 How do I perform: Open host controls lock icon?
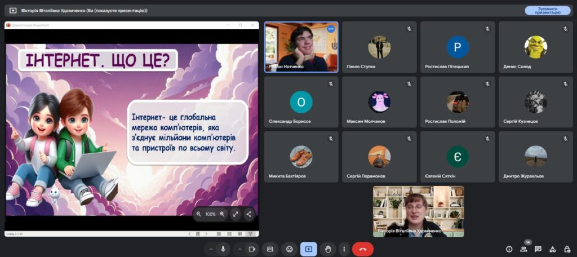[x=566, y=249]
